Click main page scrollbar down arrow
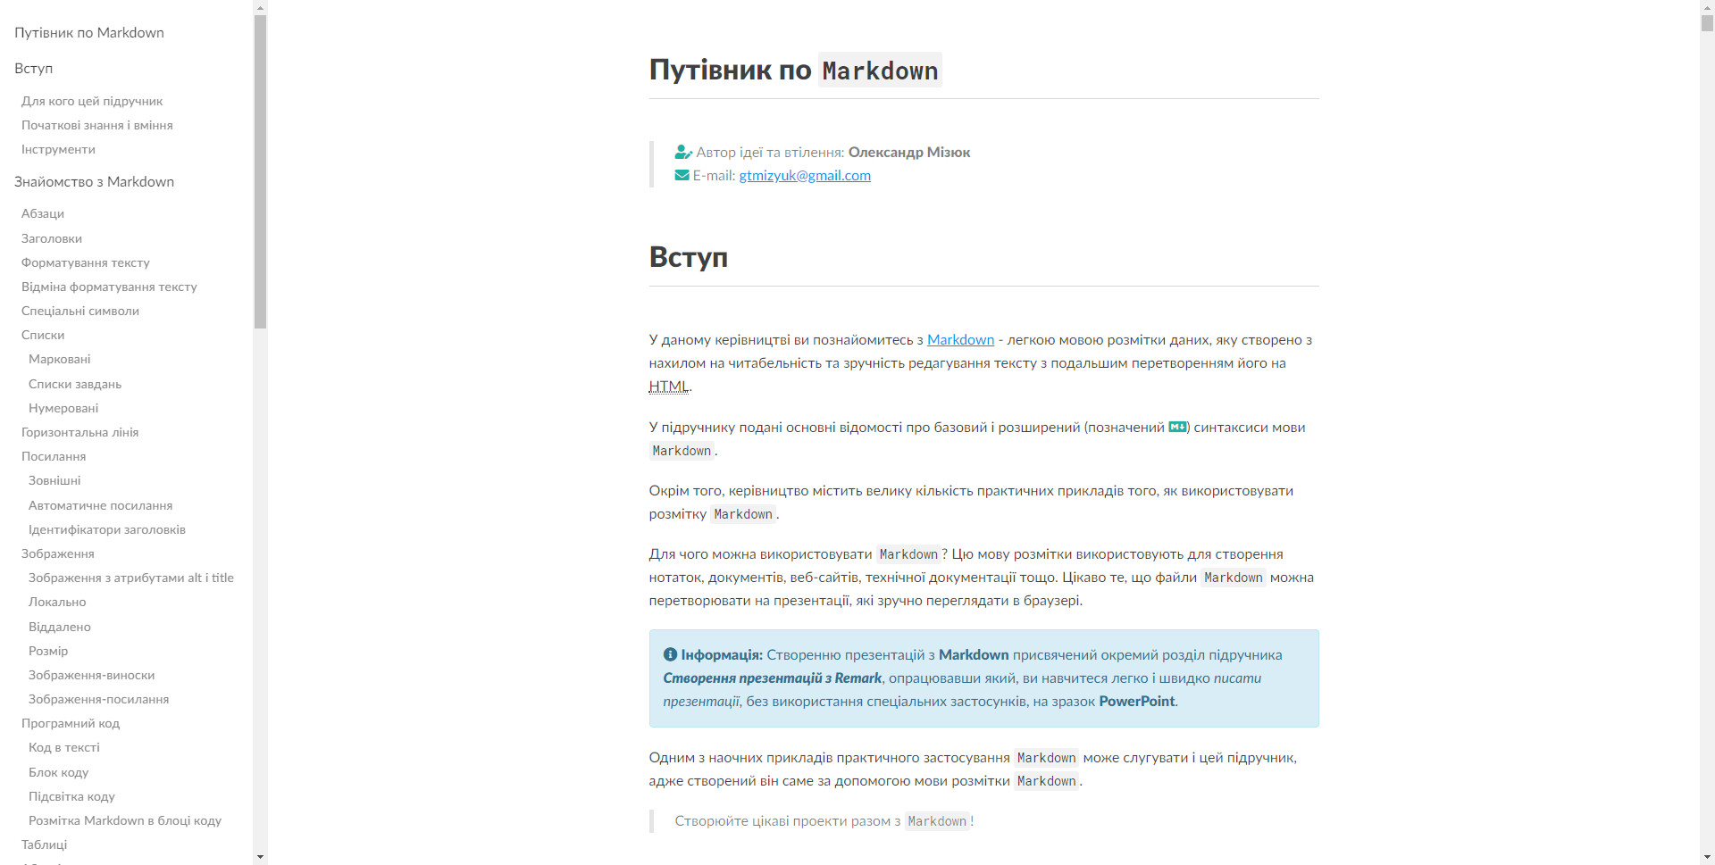The width and height of the screenshot is (1715, 865). tap(1707, 857)
